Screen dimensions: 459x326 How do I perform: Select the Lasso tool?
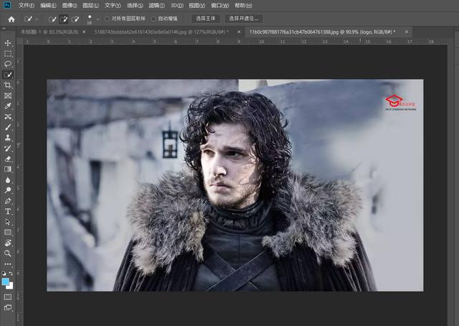tap(8, 64)
